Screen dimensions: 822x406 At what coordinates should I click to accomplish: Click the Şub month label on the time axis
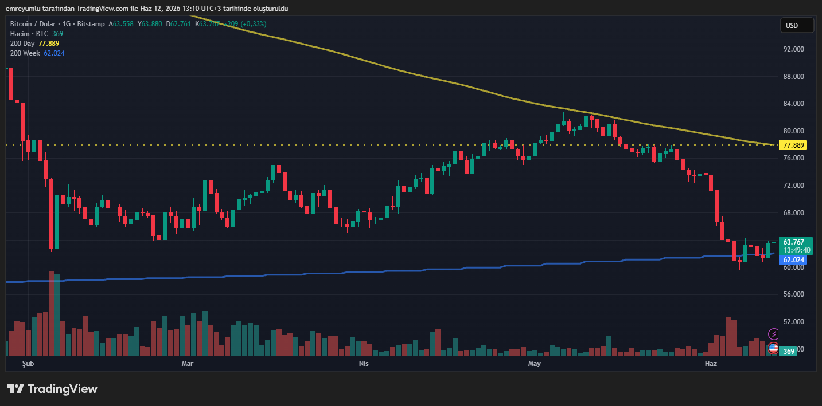coord(28,364)
